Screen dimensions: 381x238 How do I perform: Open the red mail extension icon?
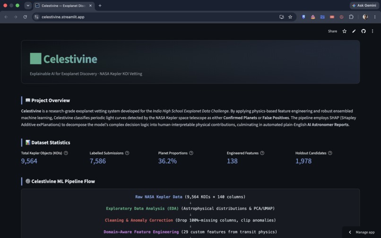(332, 17)
